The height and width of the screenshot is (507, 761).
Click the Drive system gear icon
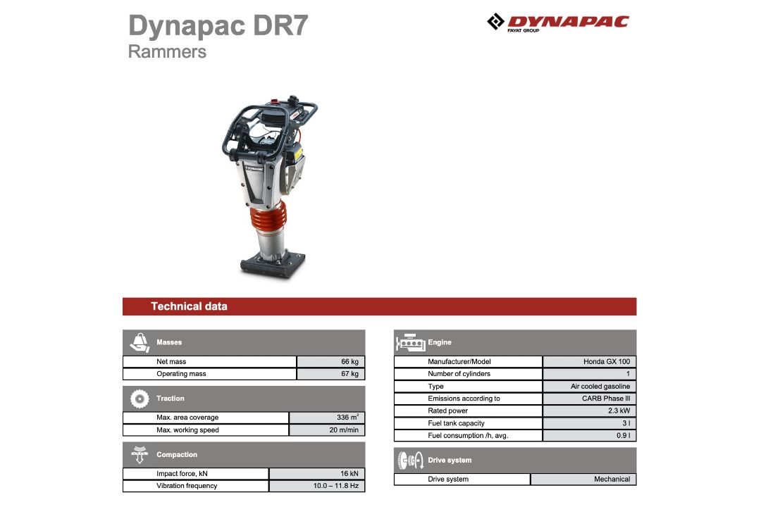pyautogui.click(x=411, y=460)
